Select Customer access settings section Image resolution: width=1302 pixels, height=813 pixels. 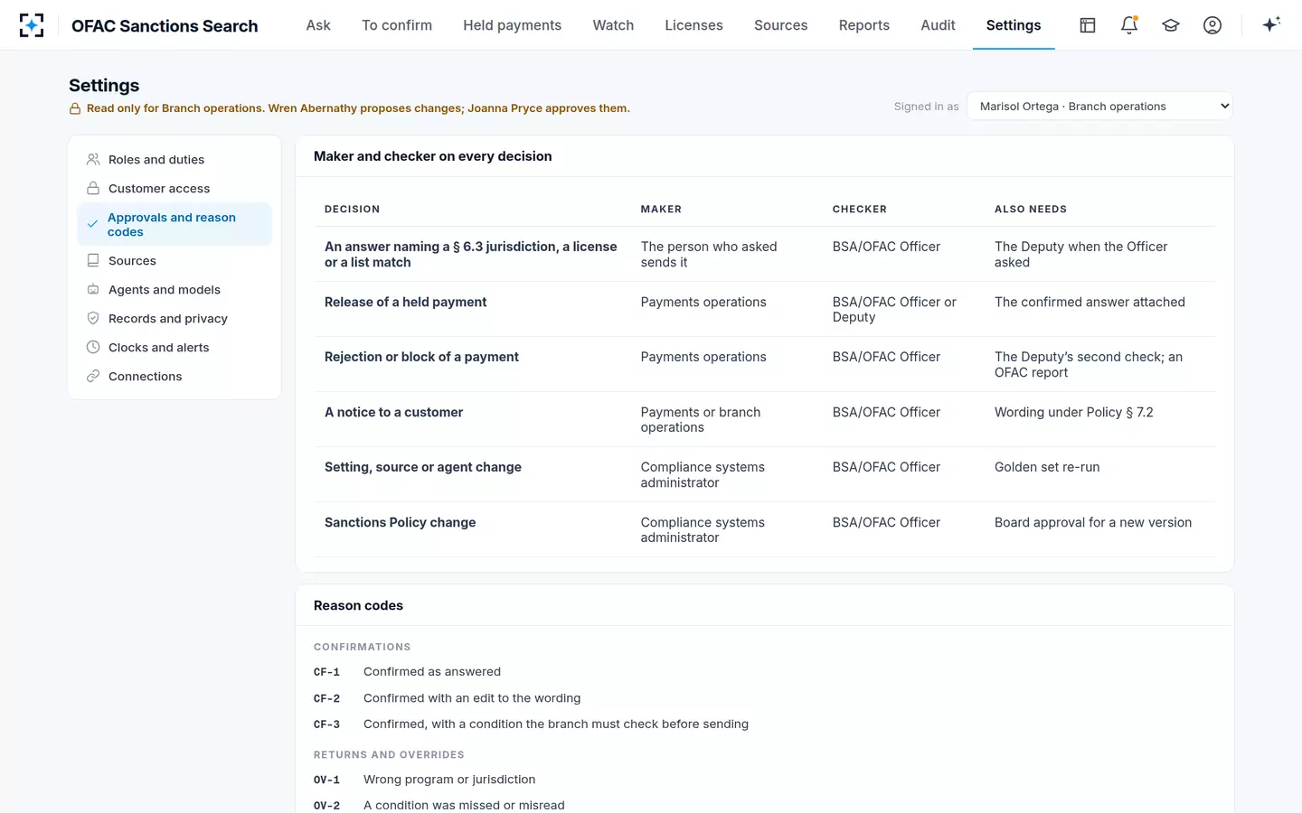(175, 188)
